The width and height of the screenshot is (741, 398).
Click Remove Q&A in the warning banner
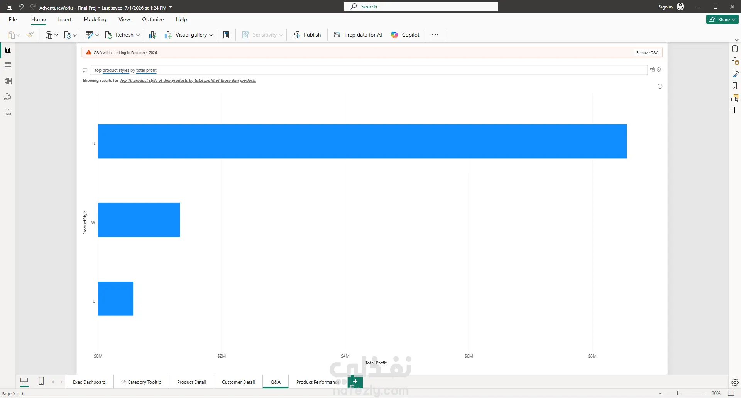647,52
